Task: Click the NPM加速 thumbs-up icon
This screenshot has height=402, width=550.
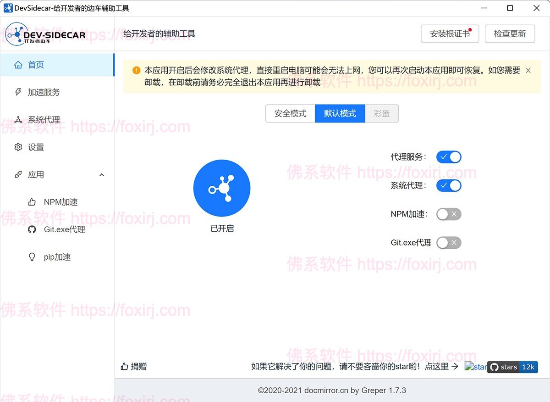Action: tap(32, 201)
